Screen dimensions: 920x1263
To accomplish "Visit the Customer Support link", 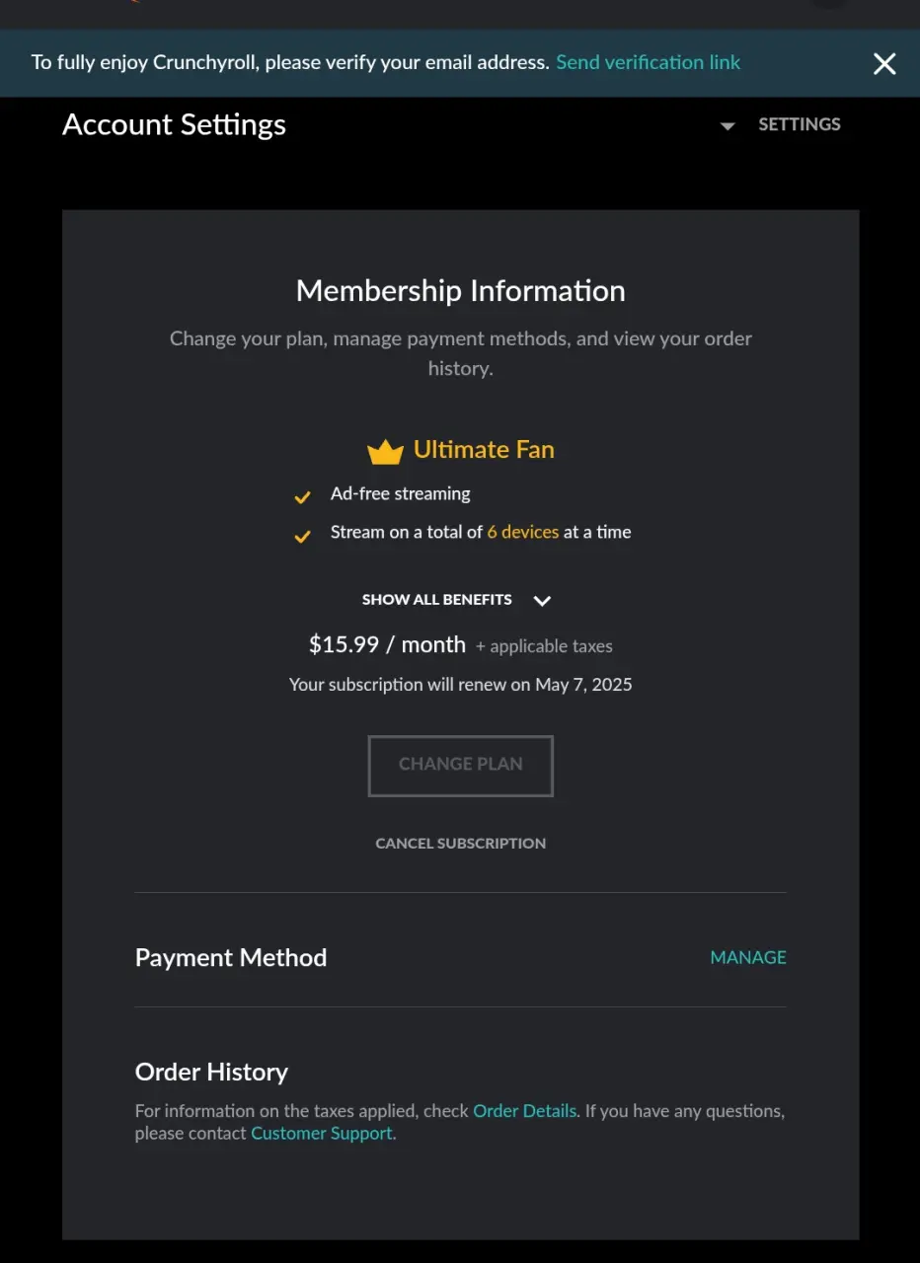I will (322, 1134).
